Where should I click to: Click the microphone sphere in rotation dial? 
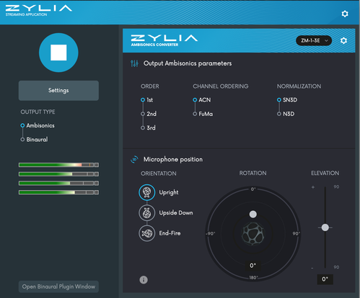[x=253, y=234]
